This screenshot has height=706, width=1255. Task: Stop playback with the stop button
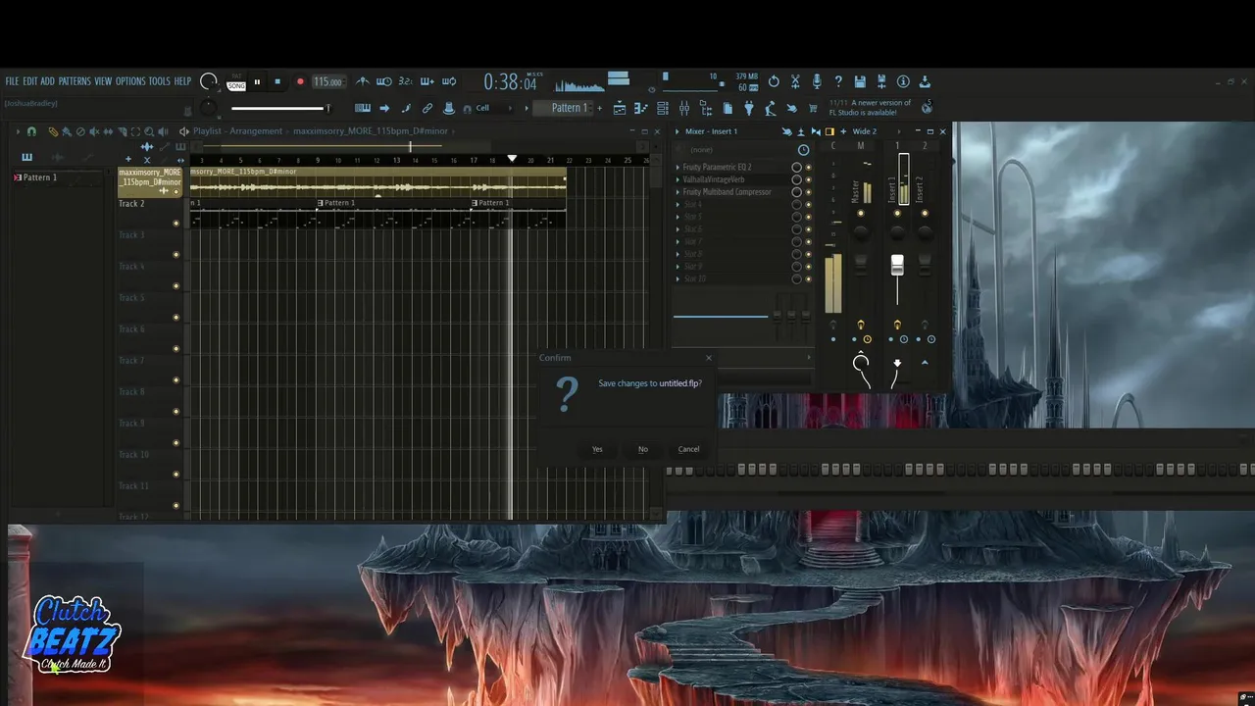coord(277,82)
